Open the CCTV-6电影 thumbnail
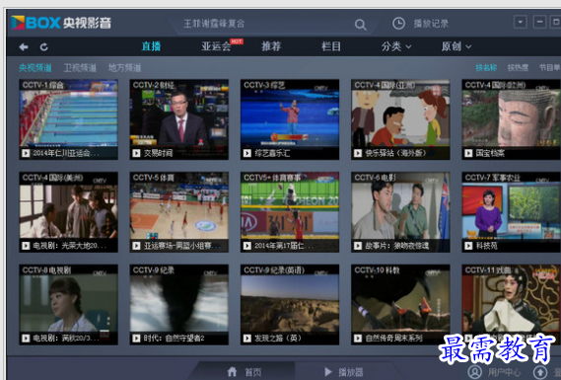The height and width of the screenshot is (380, 561). pos(400,212)
